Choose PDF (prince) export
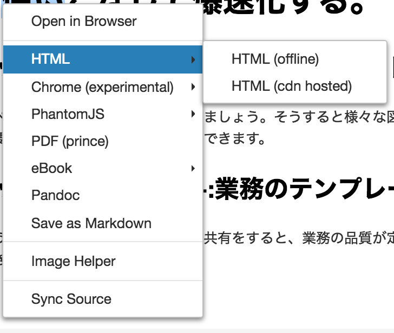Viewport: 394px width, 333px height. pyautogui.click(x=103, y=141)
